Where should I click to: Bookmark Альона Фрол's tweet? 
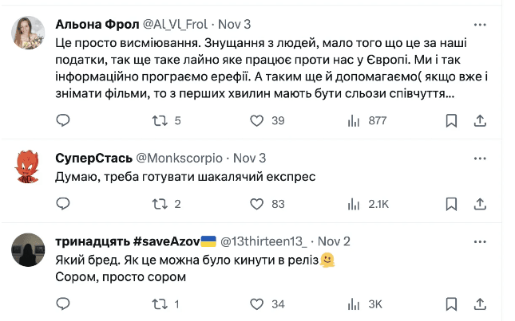tap(451, 120)
